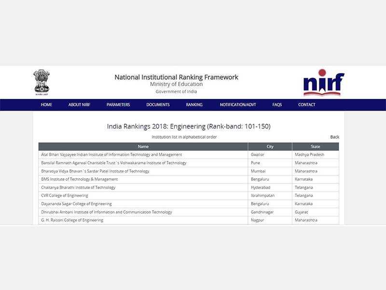The width and height of the screenshot is (386, 290).
Task: Select Dayananda Sagar College of Engineering
Action: coord(76,204)
